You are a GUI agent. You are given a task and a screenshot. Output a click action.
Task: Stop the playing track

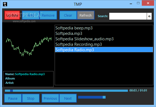point(31,98)
